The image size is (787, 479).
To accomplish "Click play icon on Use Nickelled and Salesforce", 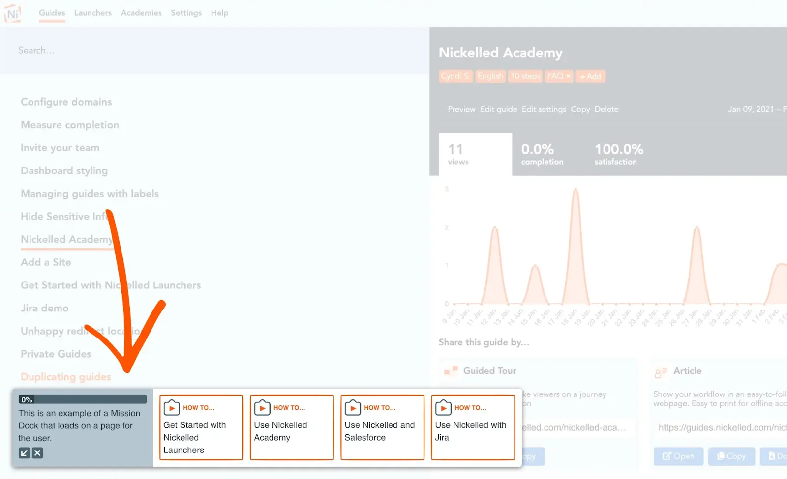I will (x=353, y=408).
